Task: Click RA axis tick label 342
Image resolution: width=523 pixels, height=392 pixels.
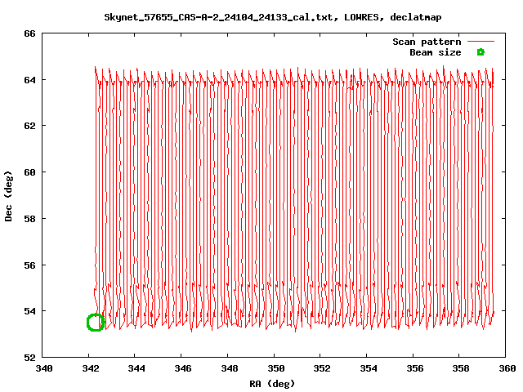Action: tap(91, 368)
